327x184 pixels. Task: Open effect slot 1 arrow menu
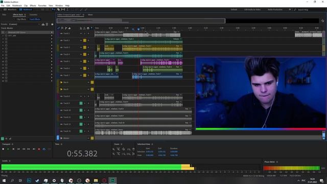[52, 32]
